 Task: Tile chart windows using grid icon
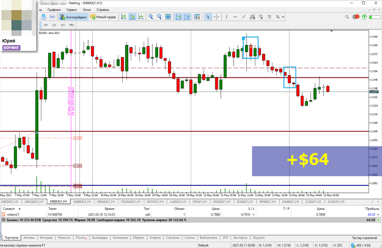coord(168,17)
